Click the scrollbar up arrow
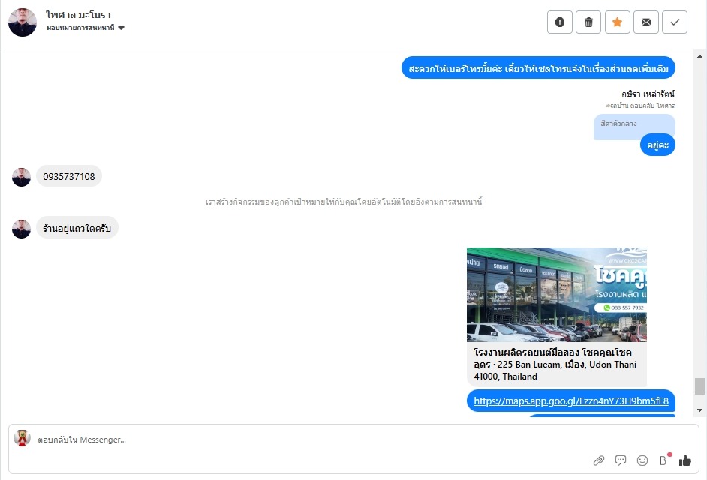 699,57
